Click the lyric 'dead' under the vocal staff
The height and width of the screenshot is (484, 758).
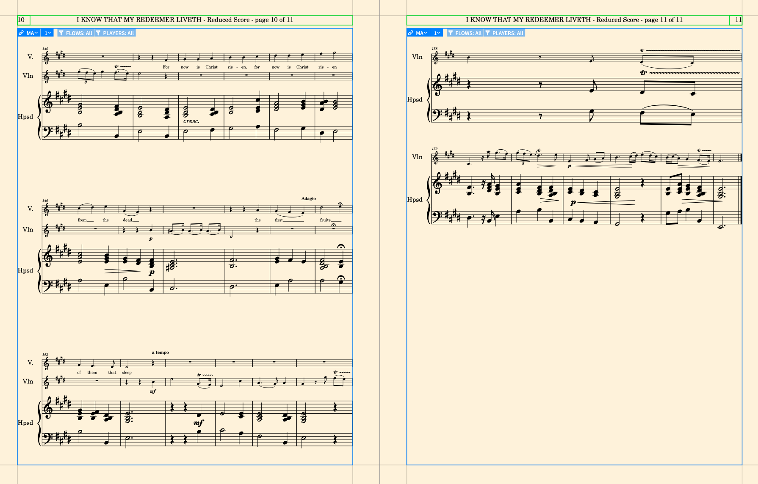pyautogui.click(x=127, y=220)
